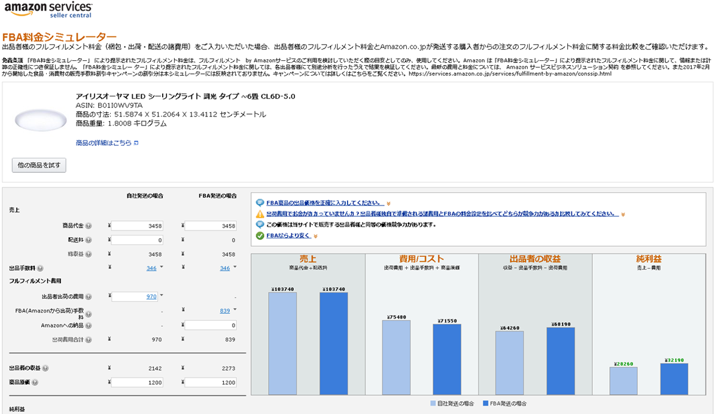
Task: Click the product title アイリスオーヤマ LED シーリングライト
Action: [x=185, y=96]
